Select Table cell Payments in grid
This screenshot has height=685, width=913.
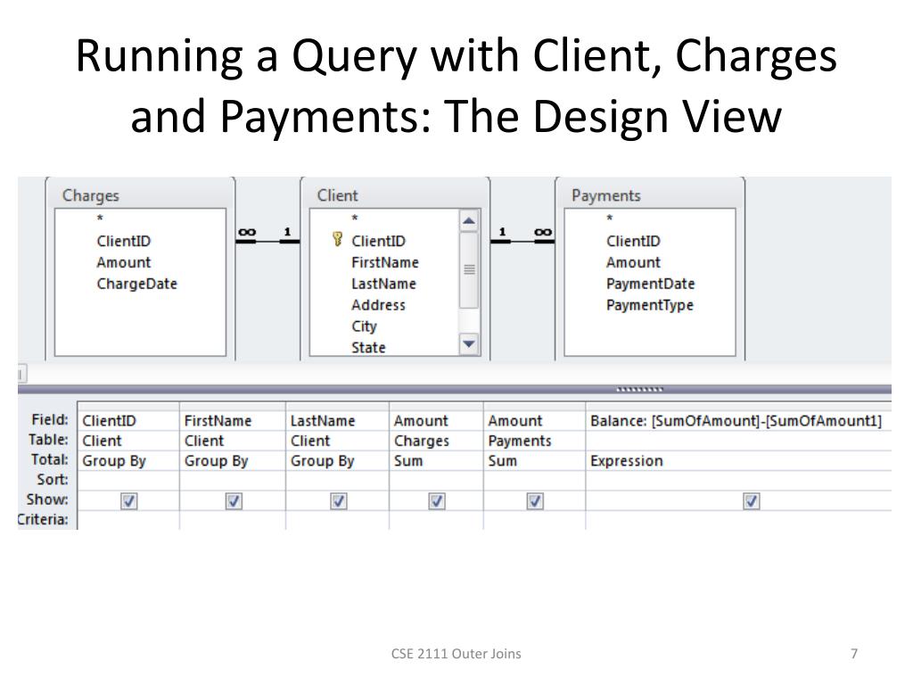(535, 441)
